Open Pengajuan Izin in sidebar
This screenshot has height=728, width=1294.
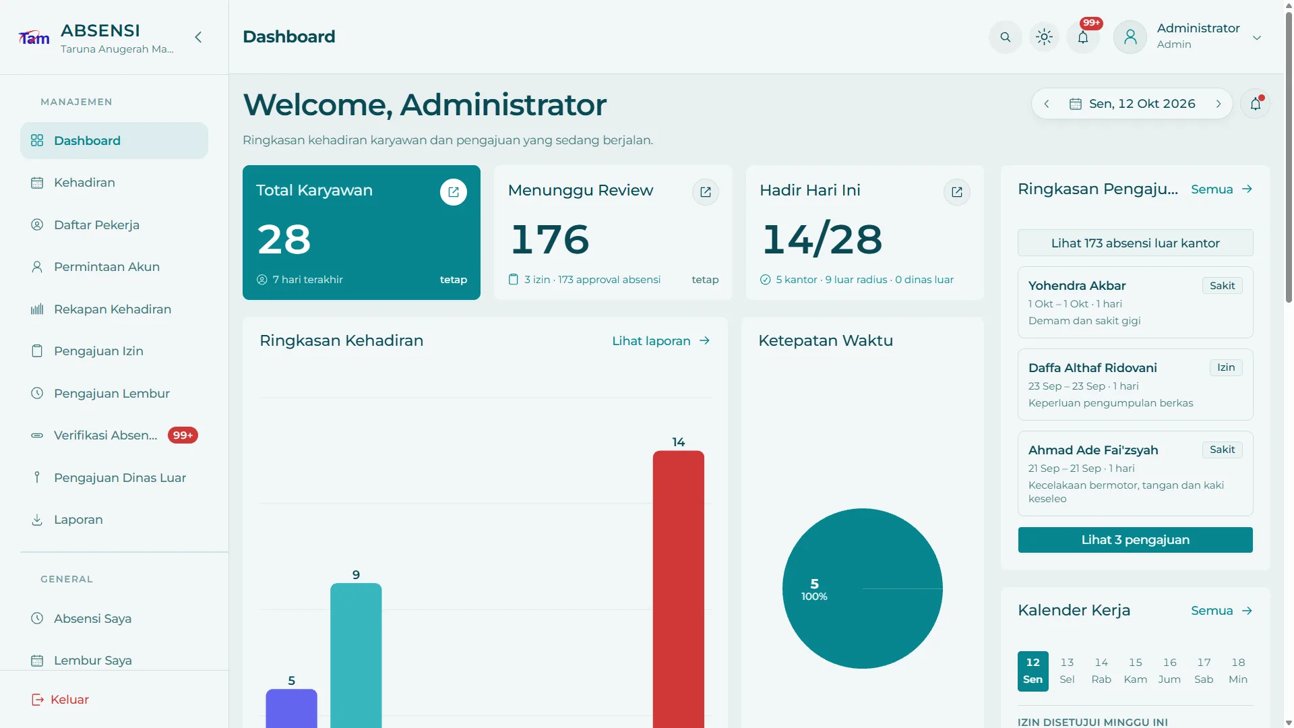tap(114, 351)
